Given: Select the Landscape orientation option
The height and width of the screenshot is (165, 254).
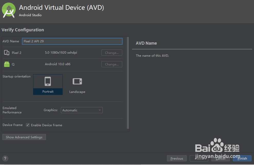Looking at the screenshot, I should point(77,85).
